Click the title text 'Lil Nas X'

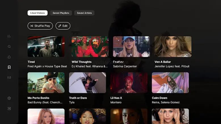[x=116, y=98]
